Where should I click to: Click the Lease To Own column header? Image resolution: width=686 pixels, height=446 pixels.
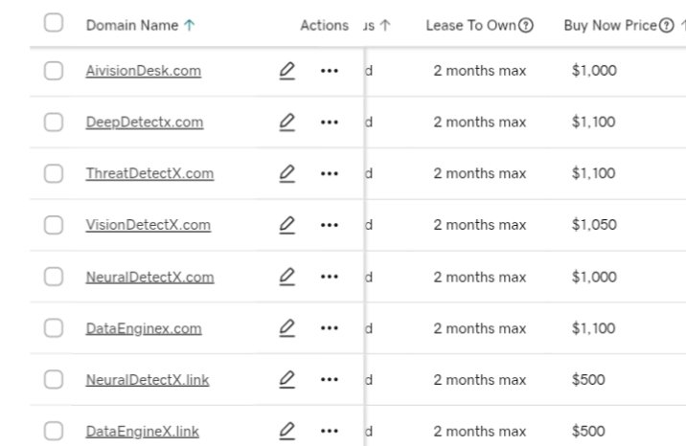(x=471, y=25)
